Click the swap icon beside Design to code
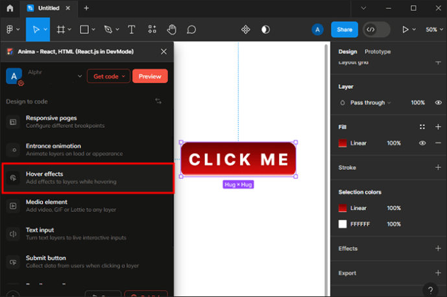 [158, 101]
